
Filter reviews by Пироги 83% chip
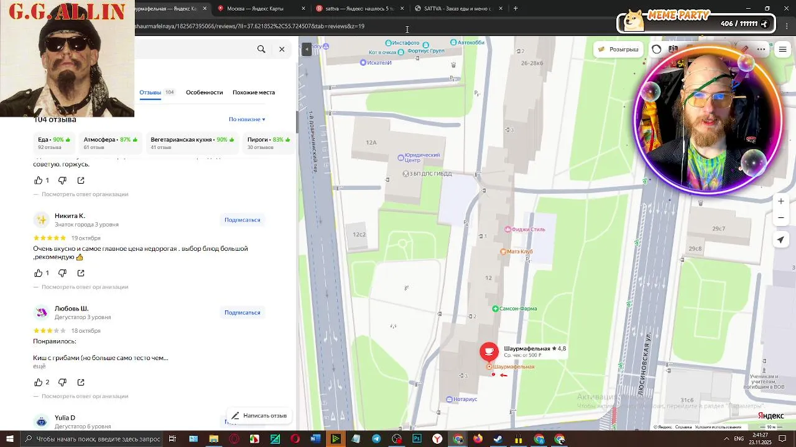point(269,143)
